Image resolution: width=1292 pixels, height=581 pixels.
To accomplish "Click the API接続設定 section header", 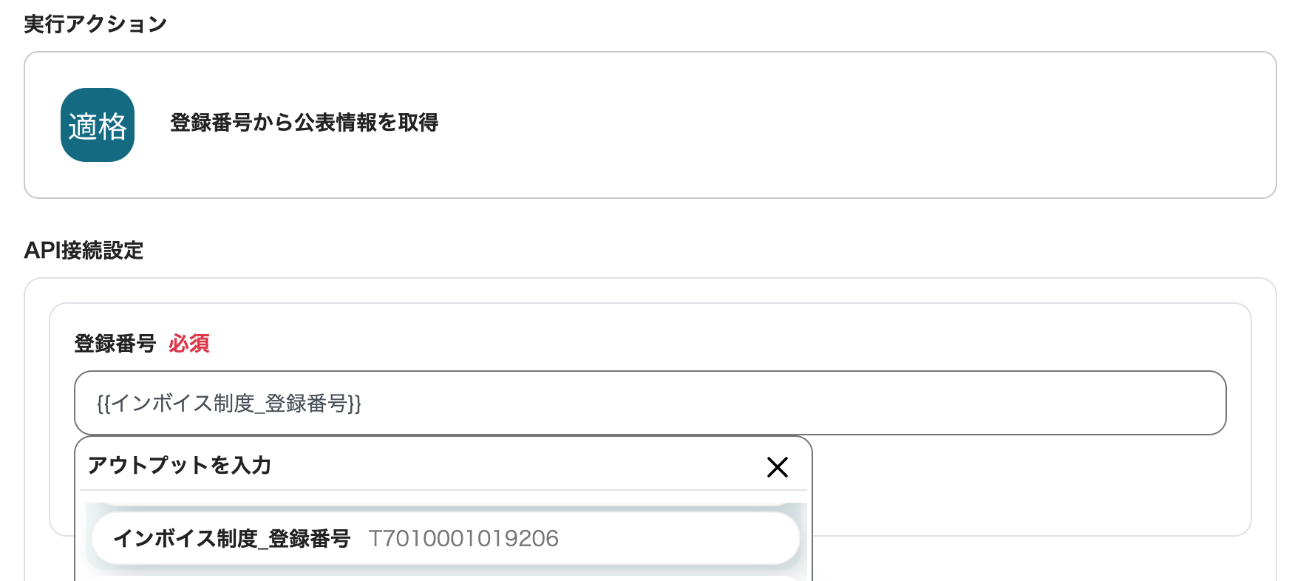I will 84,251.
